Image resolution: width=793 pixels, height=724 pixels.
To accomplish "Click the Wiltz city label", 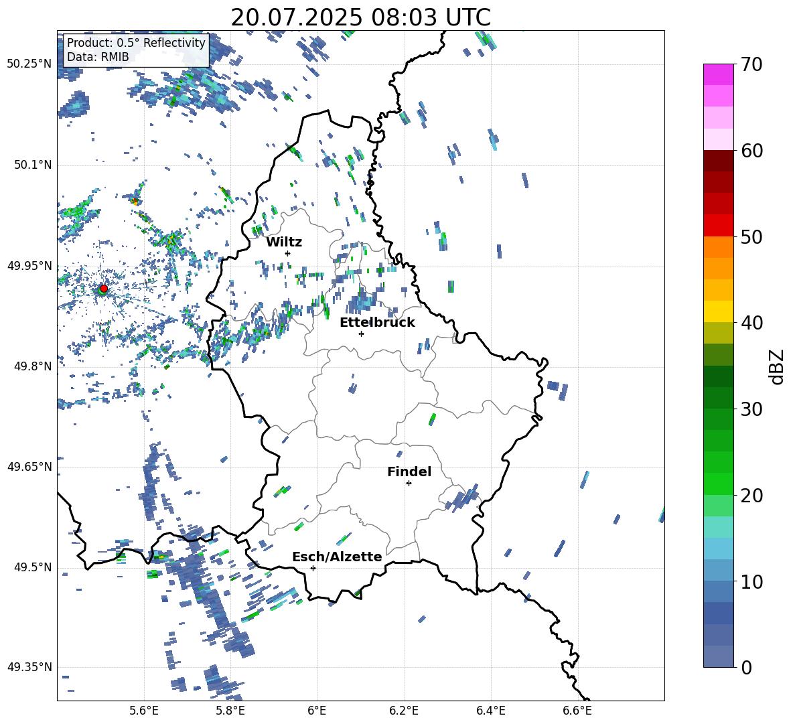I will tap(284, 242).
